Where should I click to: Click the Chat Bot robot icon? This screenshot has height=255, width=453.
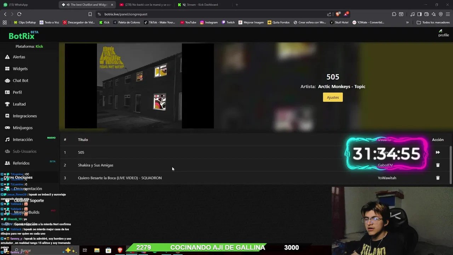[x=7, y=80]
